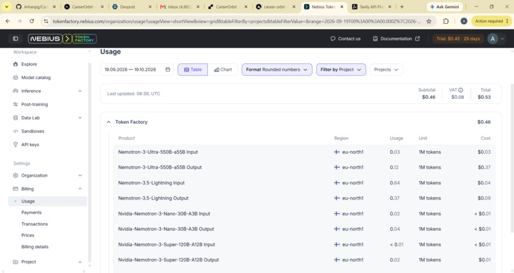This screenshot has width=514, height=273.
Task: Click the Project icon in sidebar
Action: pos(15,262)
